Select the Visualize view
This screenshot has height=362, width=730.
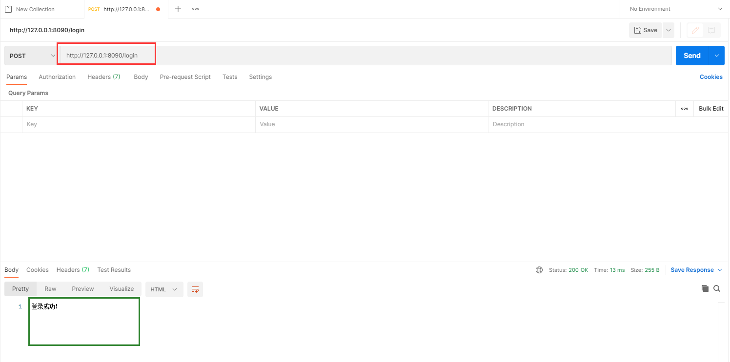point(122,289)
